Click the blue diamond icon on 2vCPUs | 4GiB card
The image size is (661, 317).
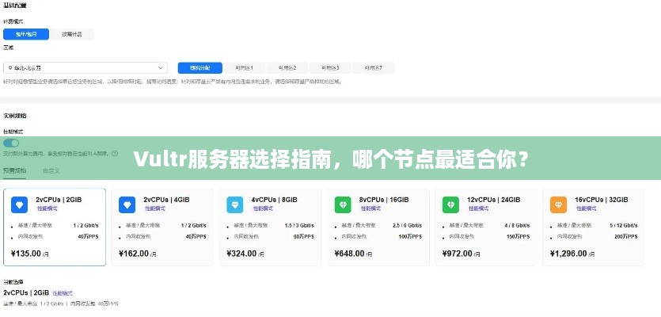[x=127, y=204]
